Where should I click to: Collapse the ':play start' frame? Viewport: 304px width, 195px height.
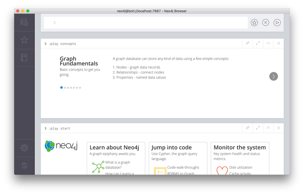(268, 128)
